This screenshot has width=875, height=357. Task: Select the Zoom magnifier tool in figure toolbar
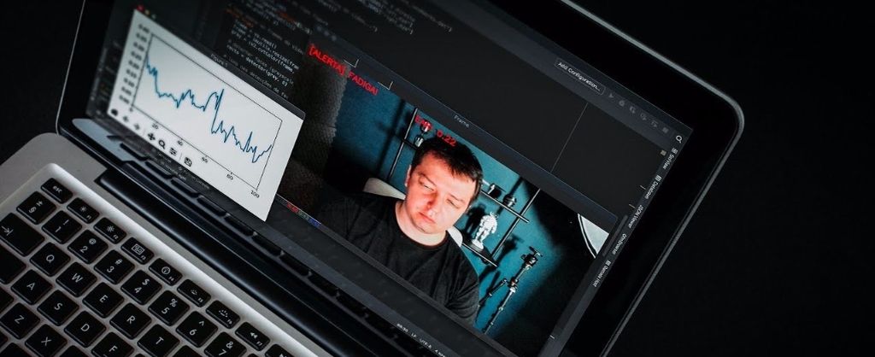161,143
